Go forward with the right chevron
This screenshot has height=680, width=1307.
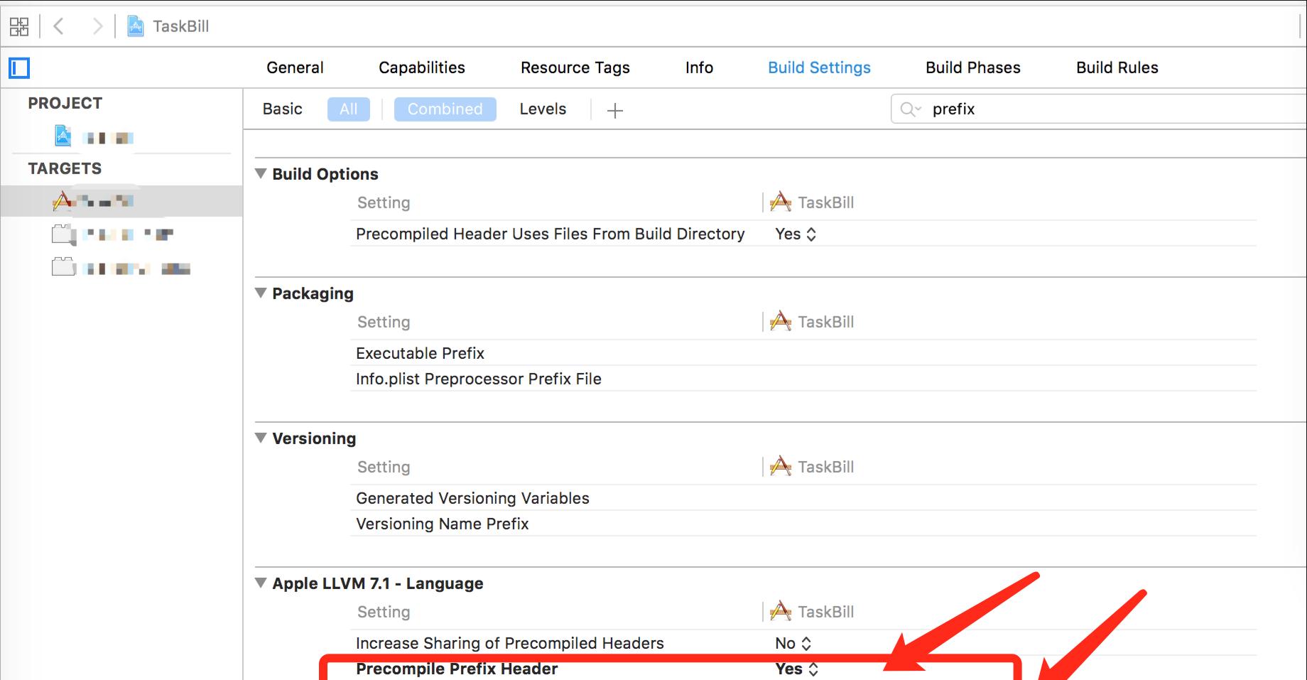click(97, 26)
